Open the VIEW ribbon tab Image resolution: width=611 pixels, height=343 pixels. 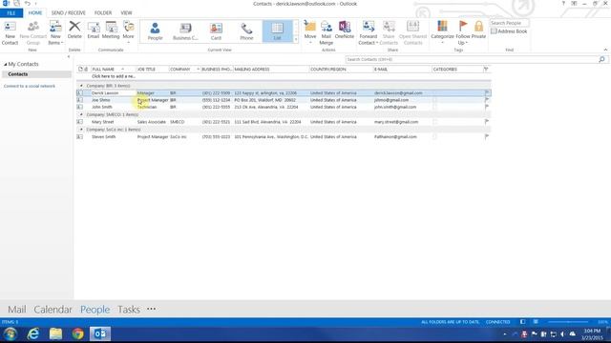[x=126, y=12]
